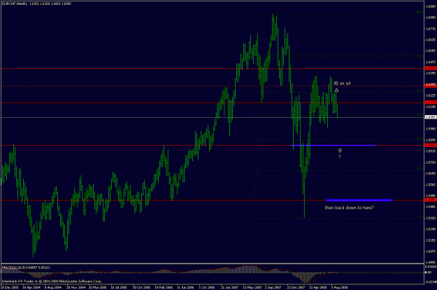Select the up arrow object above the '?' label
Image resolution: width=437 pixels, height=290 pixels.
click(340, 151)
